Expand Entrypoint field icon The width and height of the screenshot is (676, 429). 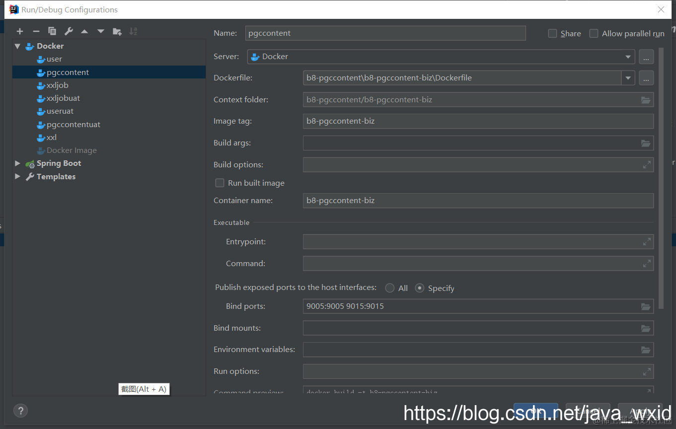(x=647, y=242)
